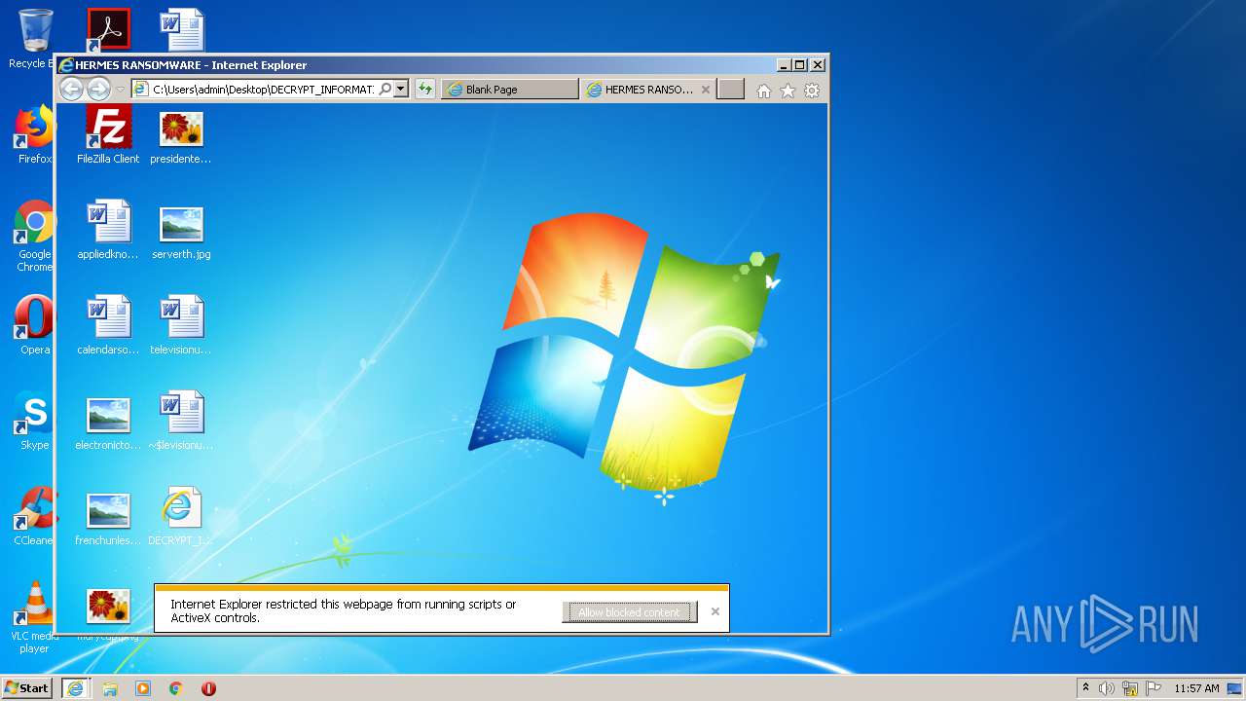Viewport: 1246px width, 701px height.
Task: Open the Action Center flag icon
Action: pyautogui.click(x=1154, y=688)
